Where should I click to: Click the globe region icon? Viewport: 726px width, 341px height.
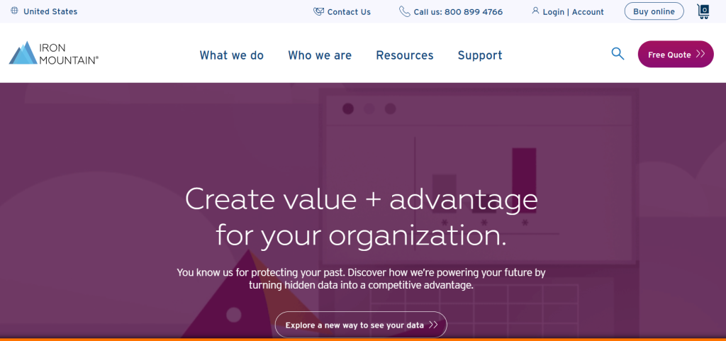click(x=14, y=11)
